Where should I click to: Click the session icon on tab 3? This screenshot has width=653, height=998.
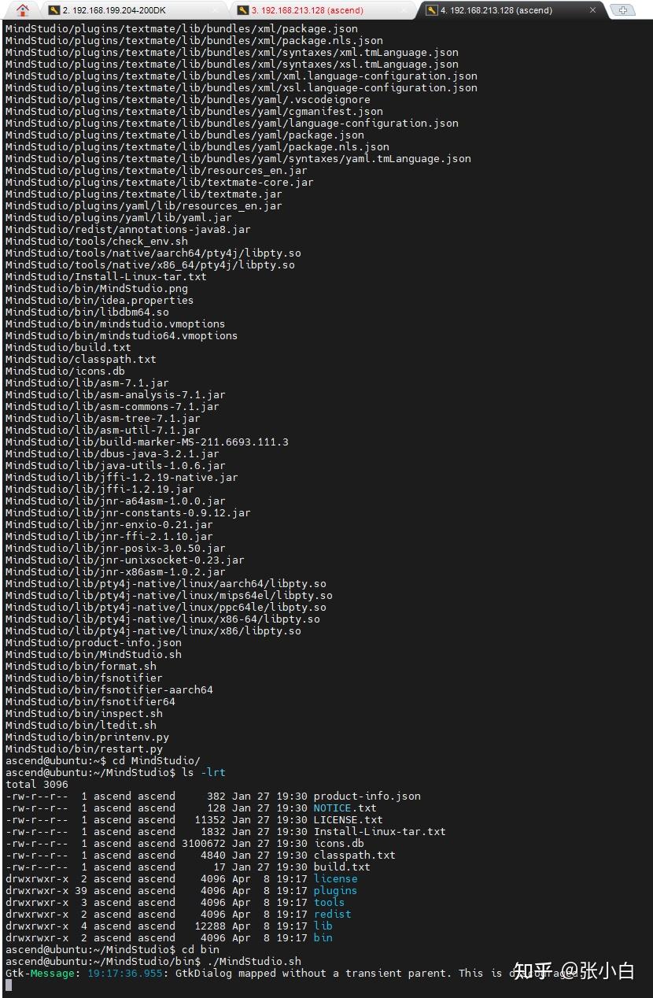pos(242,10)
